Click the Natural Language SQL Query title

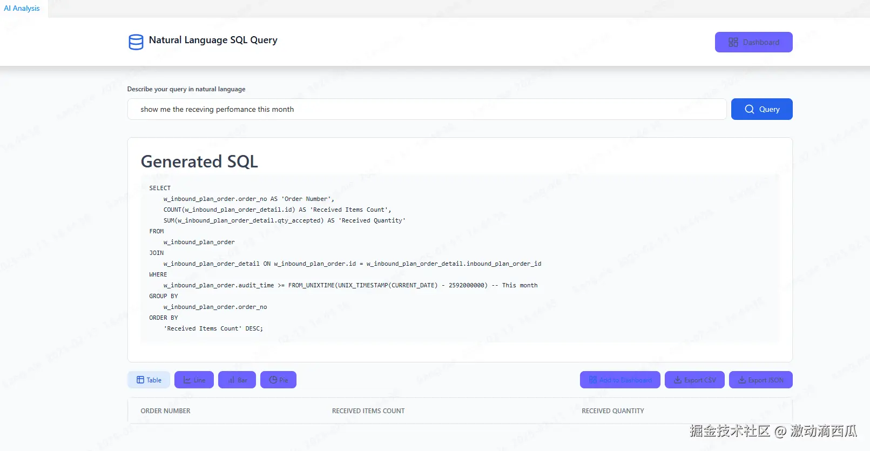[x=213, y=40]
